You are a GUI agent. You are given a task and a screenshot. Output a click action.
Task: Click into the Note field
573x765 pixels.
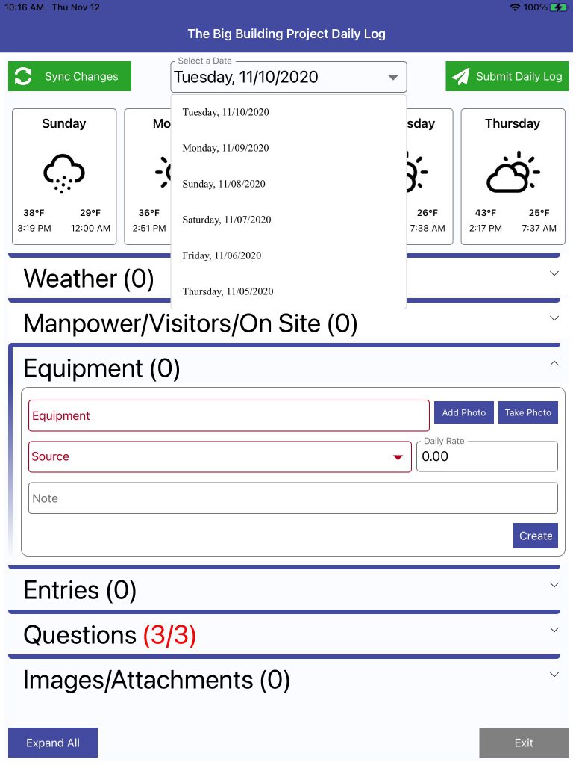[292, 498]
